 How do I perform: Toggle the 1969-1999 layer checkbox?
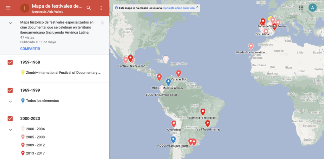pos(10,90)
